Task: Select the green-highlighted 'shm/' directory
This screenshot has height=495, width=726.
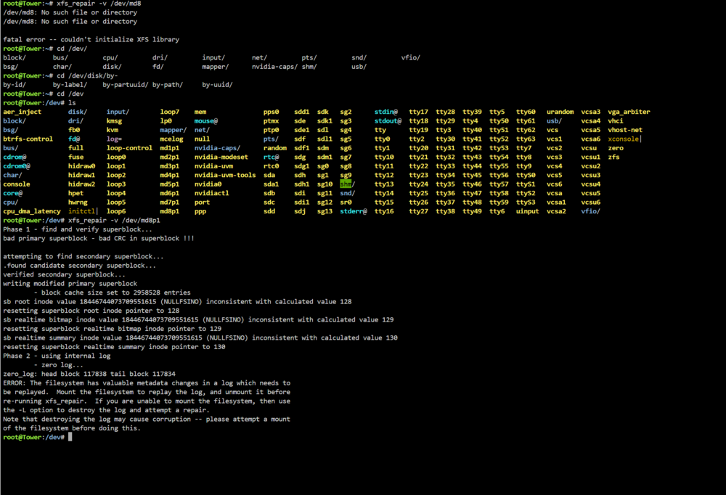Action: point(347,184)
